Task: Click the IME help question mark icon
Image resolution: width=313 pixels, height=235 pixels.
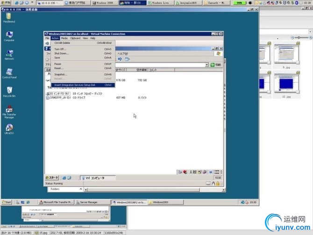Action: pos(211,172)
